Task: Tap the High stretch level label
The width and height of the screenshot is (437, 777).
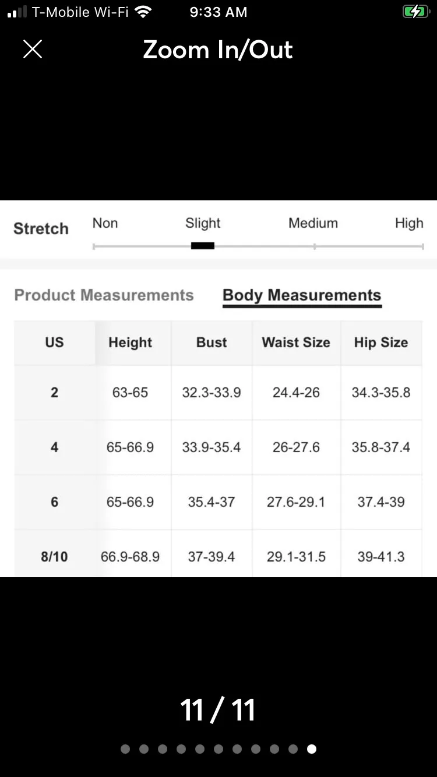Action: [409, 223]
